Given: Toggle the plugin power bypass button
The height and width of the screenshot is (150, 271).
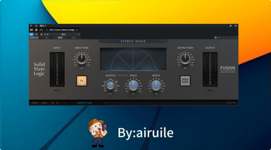Looking at the screenshot, I should point(31,34).
